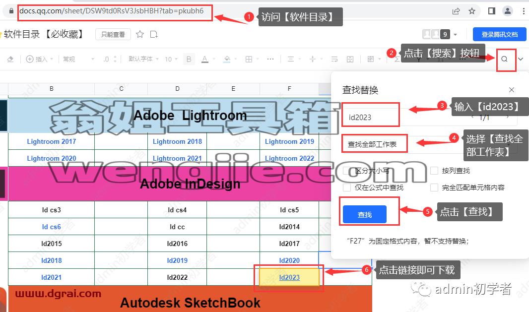Open the 默认字体 font dropdown
529x312 pixels.
coord(144,59)
